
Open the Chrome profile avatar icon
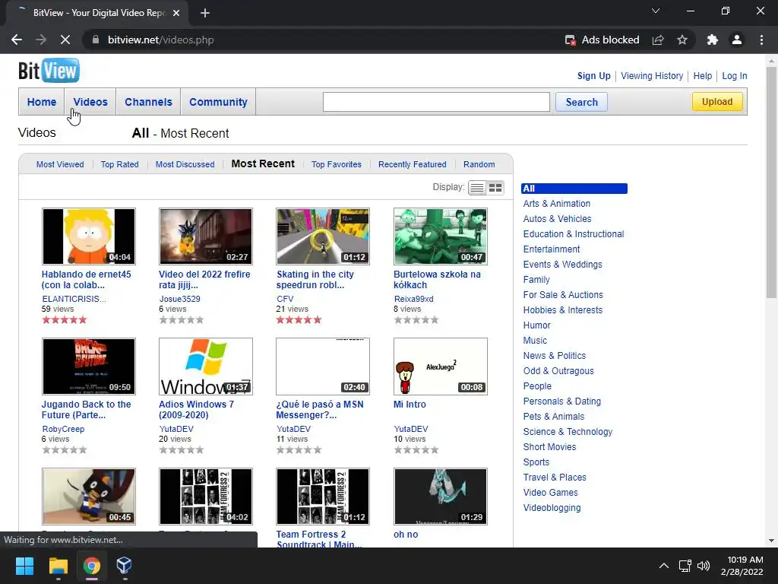click(737, 40)
